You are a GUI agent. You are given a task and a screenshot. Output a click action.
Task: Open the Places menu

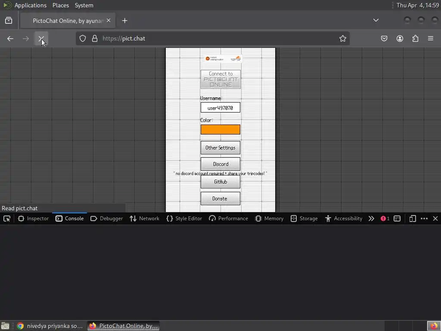(61, 5)
